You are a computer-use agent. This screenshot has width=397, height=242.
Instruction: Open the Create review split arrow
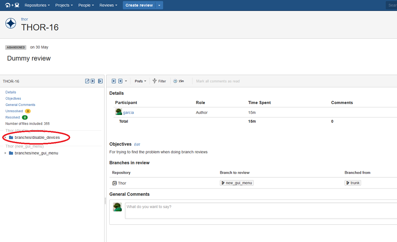click(x=159, y=5)
